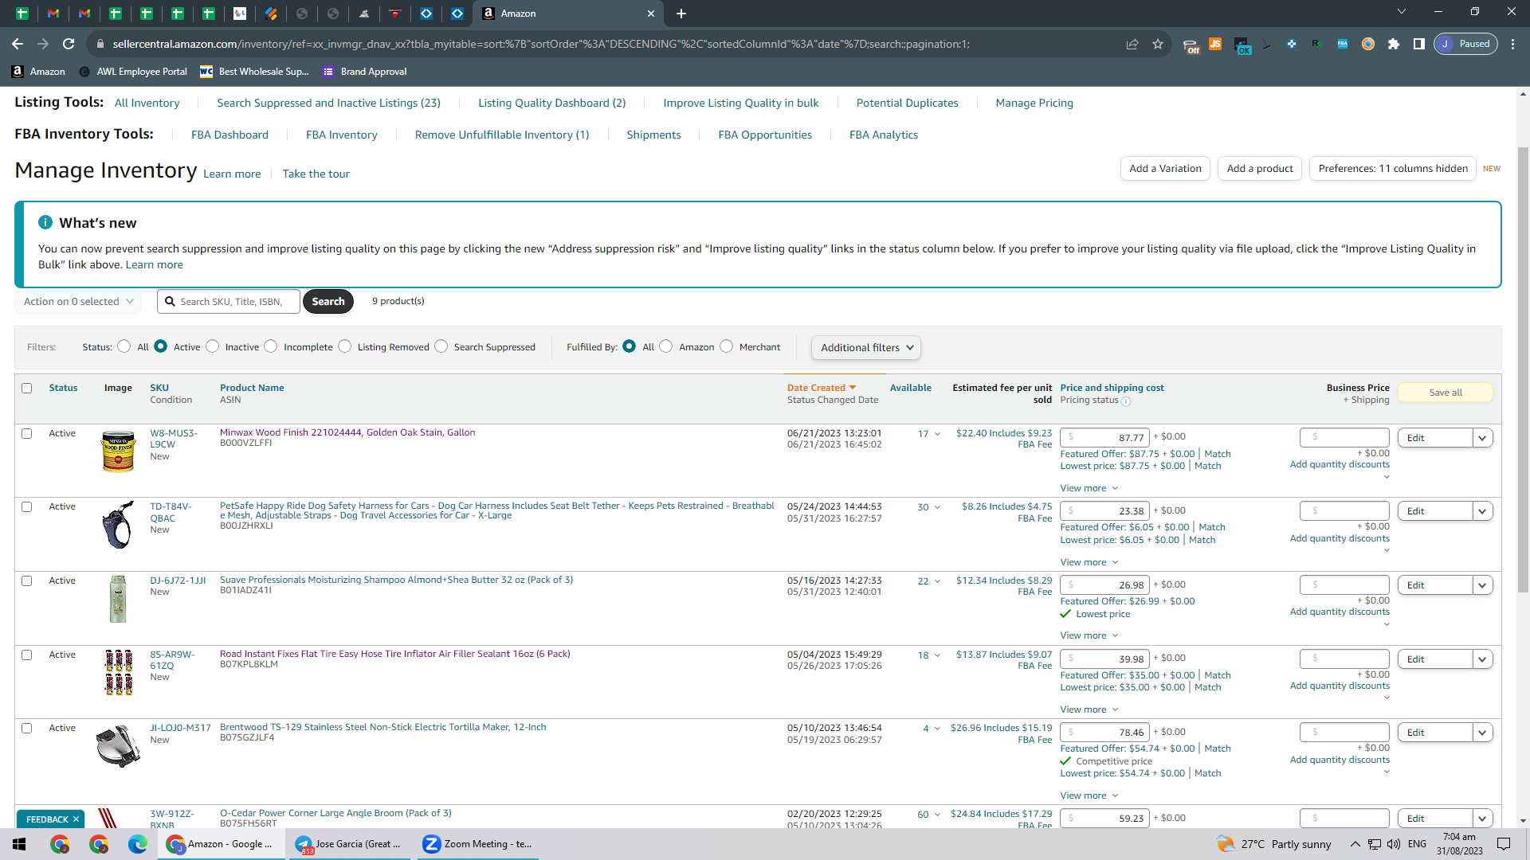
Task: Click Add a Variation button
Action: point(1165,169)
